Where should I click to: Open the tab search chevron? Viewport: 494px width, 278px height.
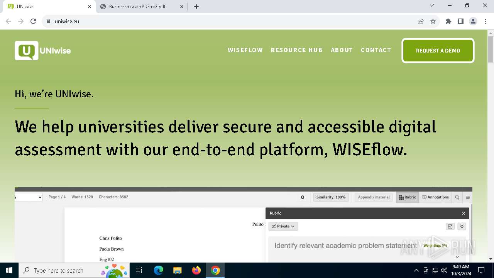432,6
